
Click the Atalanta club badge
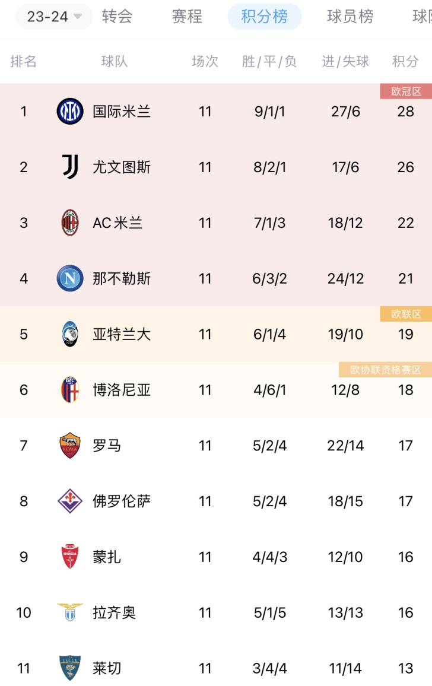(x=70, y=334)
